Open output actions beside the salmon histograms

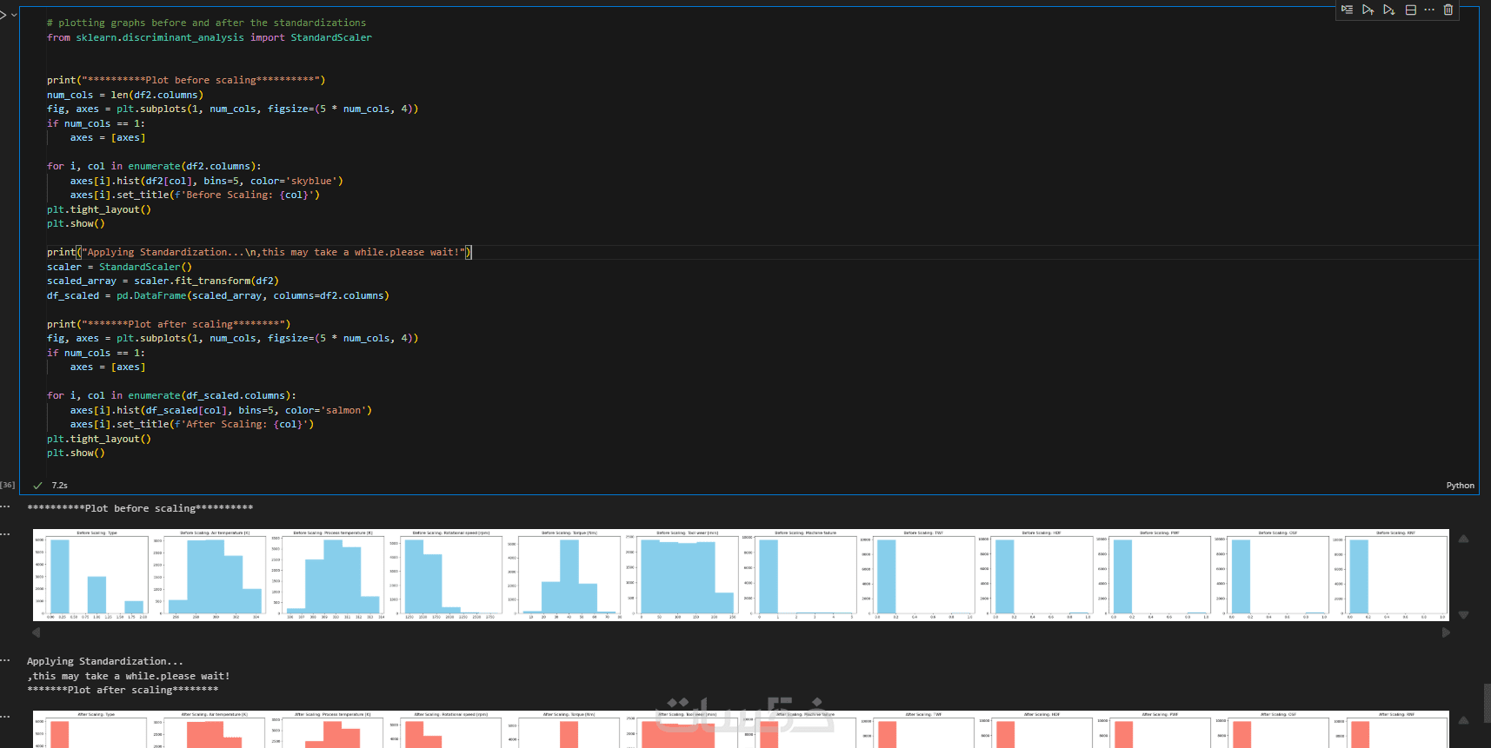click(5, 716)
